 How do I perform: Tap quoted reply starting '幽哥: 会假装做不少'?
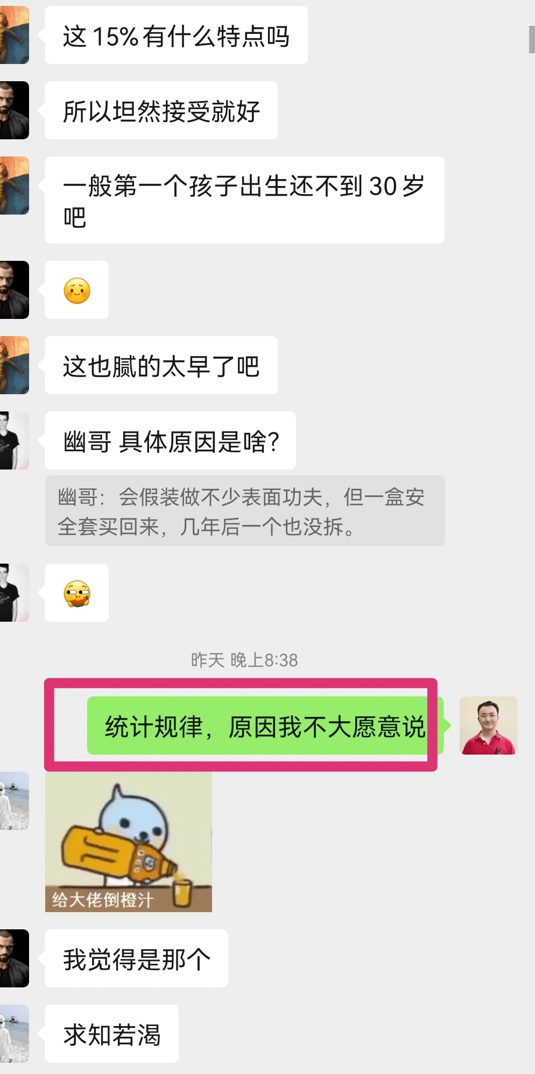pyautogui.click(x=245, y=511)
